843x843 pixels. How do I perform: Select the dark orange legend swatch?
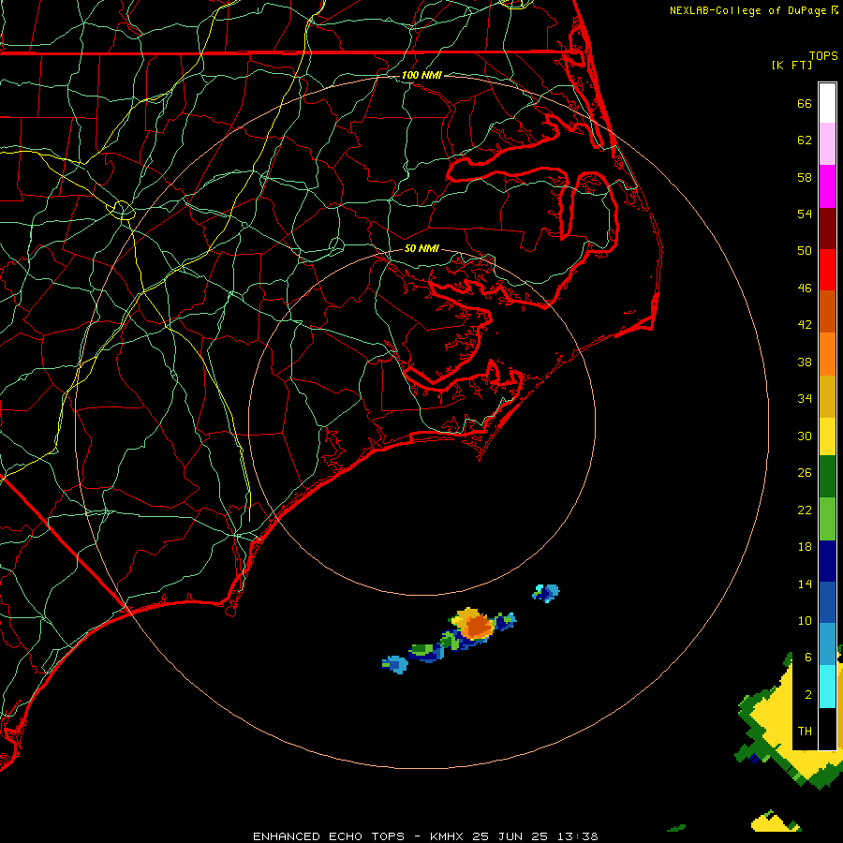[x=827, y=311]
